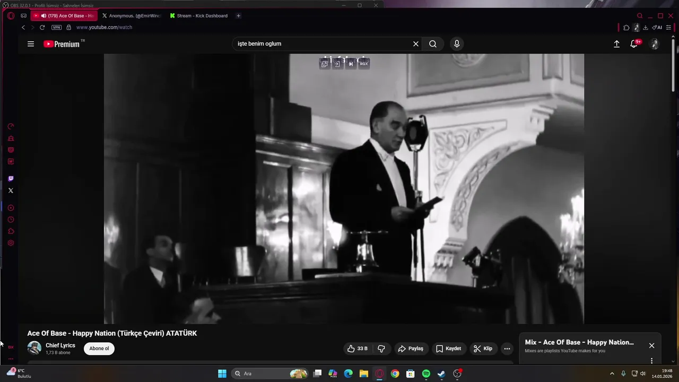Click the taskbar Ara search box
This screenshot has width=679, height=382.
[x=271, y=374]
